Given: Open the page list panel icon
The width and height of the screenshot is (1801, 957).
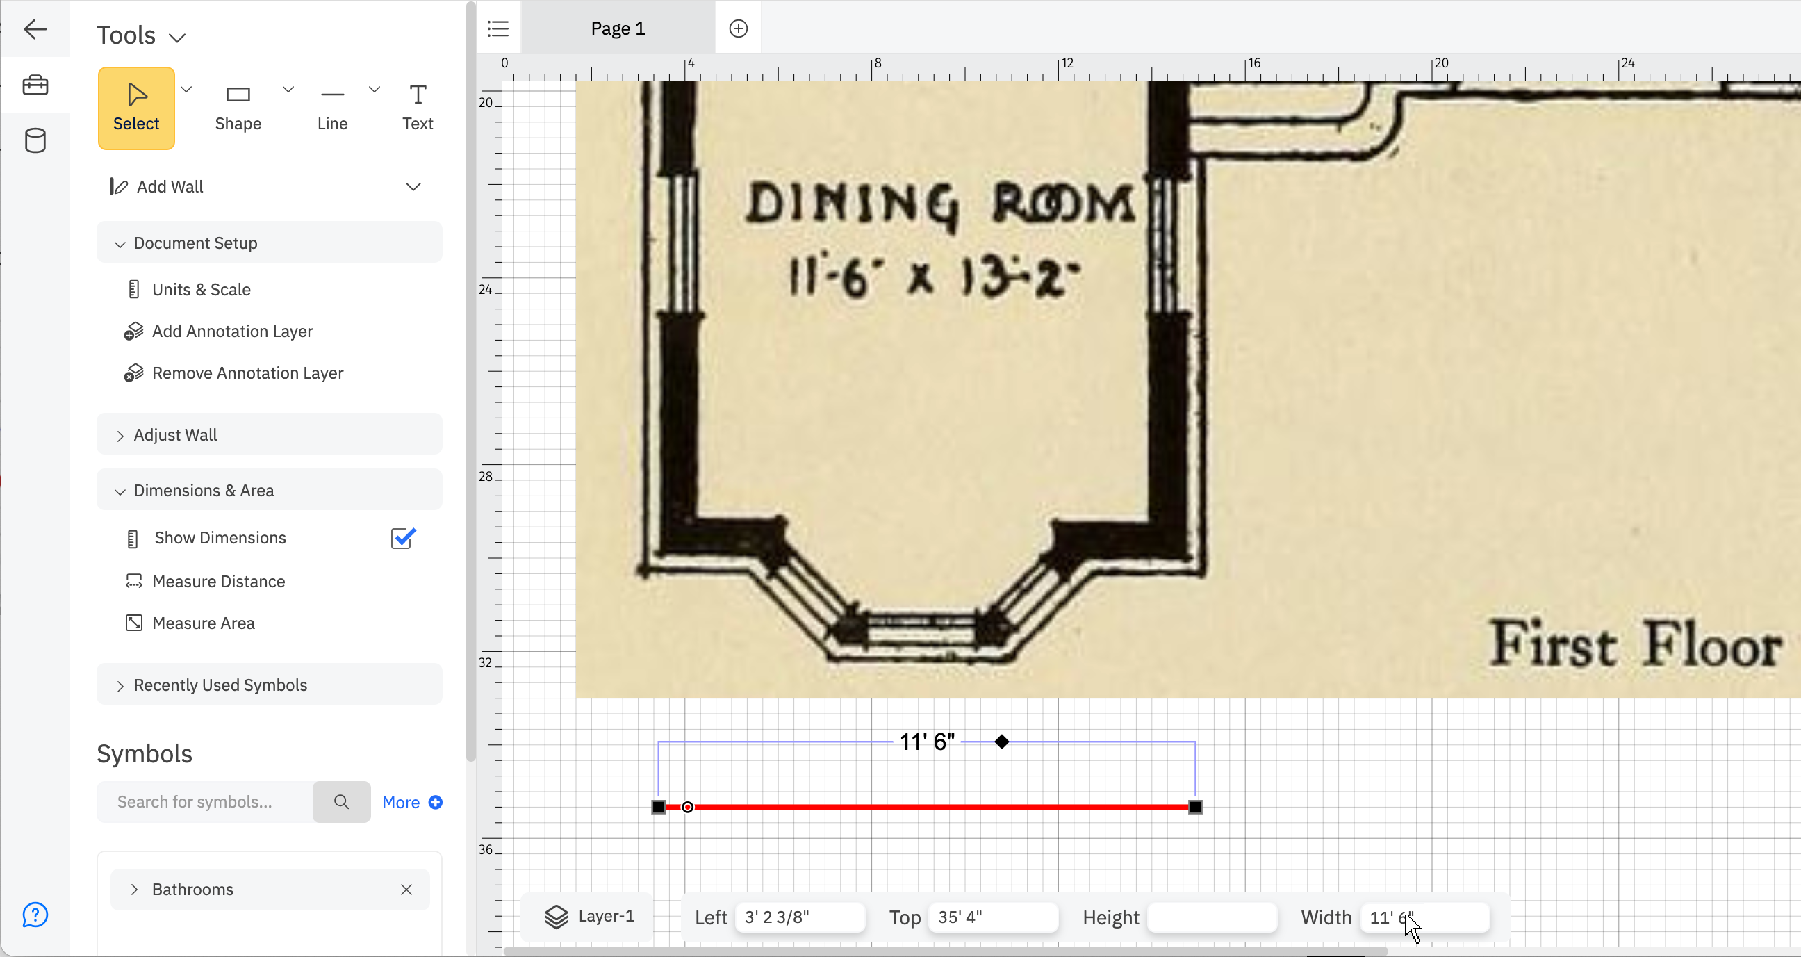Looking at the screenshot, I should pyautogui.click(x=497, y=28).
